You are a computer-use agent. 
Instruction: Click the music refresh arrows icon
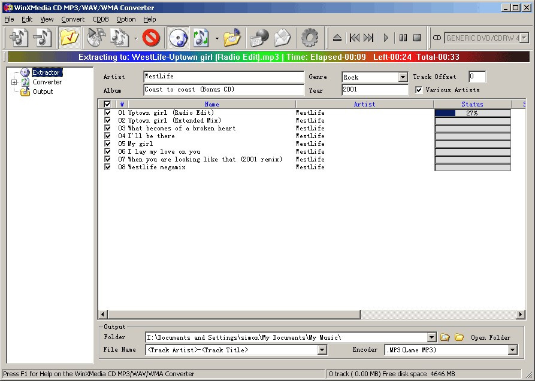click(x=201, y=38)
